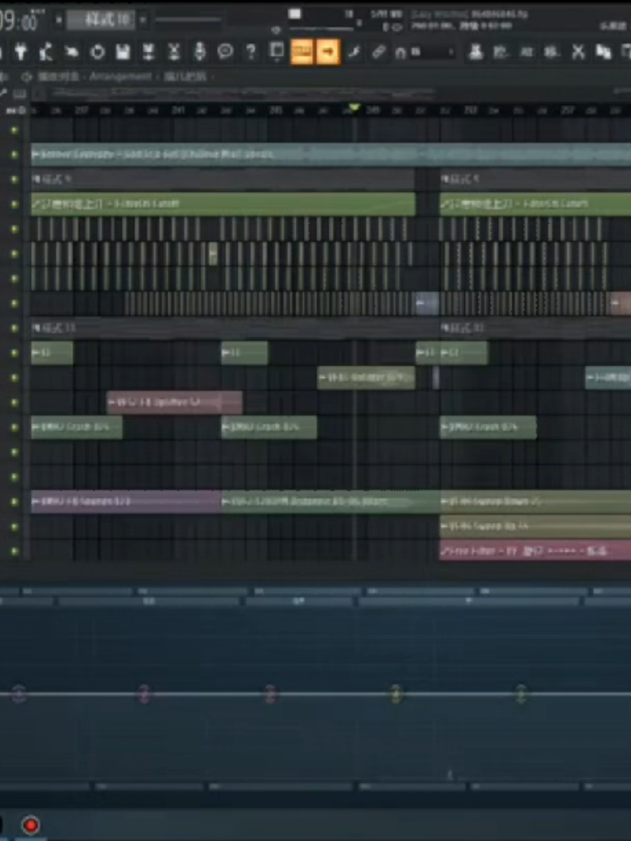Click the time display showing 09:00

tap(20, 21)
